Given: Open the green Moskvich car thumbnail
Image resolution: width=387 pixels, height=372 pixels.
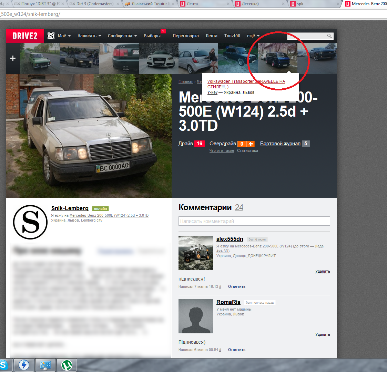Looking at the screenshot, I should point(40,58).
